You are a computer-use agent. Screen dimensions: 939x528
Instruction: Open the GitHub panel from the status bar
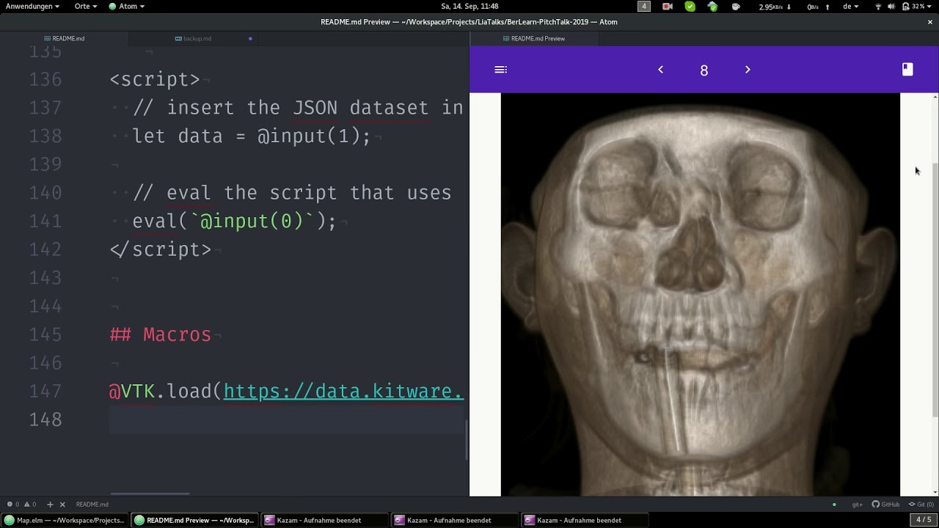click(886, 505)
